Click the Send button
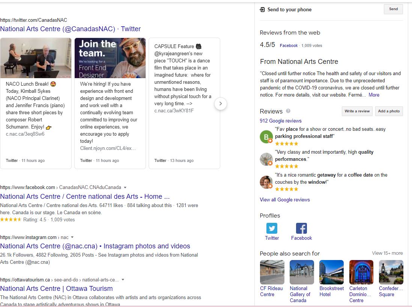Image resolution: width=412 pixels, height=307 pixels. pos(393,9)
